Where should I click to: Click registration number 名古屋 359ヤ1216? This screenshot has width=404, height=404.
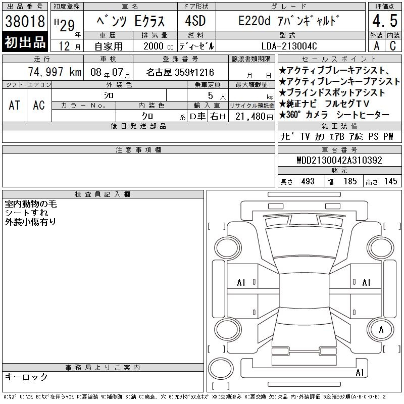[x=180, y=72]
